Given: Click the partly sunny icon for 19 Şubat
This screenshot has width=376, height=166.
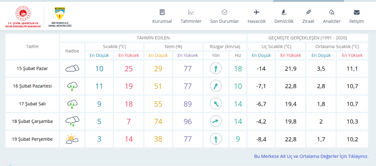Looking at the screenshot, I should (72, 139).
